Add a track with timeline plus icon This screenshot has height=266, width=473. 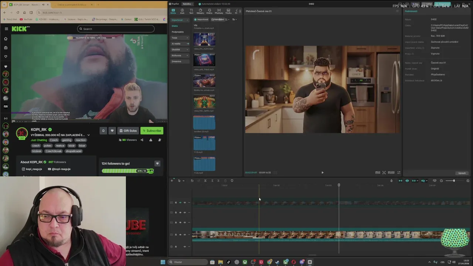point(172,181)
